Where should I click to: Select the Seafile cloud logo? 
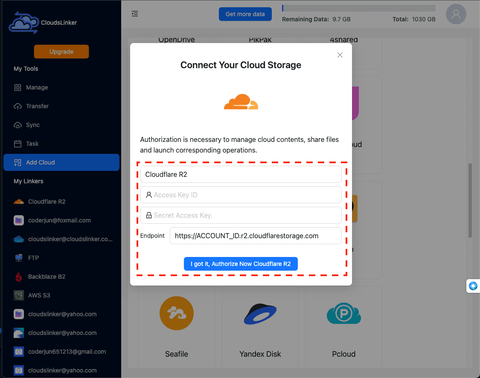point(177,313)
